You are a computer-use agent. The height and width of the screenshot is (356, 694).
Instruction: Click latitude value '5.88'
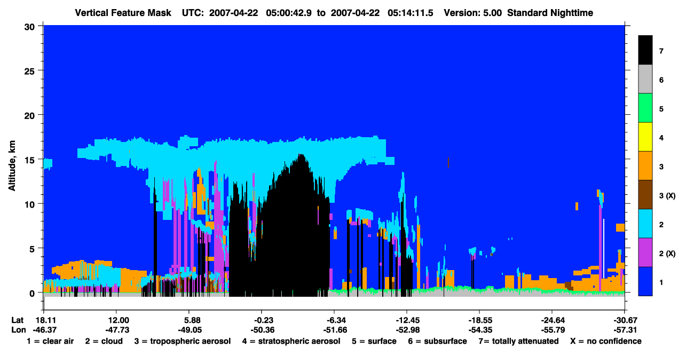click(x=192, y=320)
